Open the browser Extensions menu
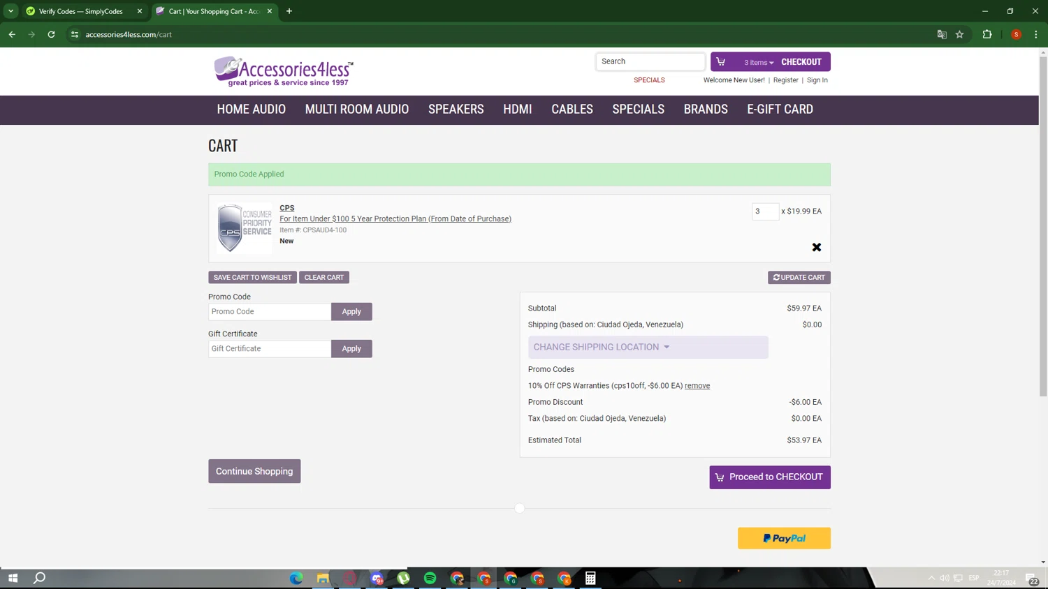 point(987,34)
